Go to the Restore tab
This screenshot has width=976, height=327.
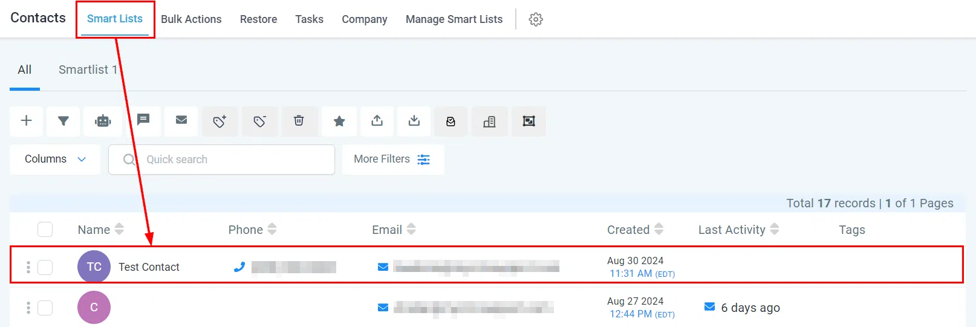(x=258, y=19)
